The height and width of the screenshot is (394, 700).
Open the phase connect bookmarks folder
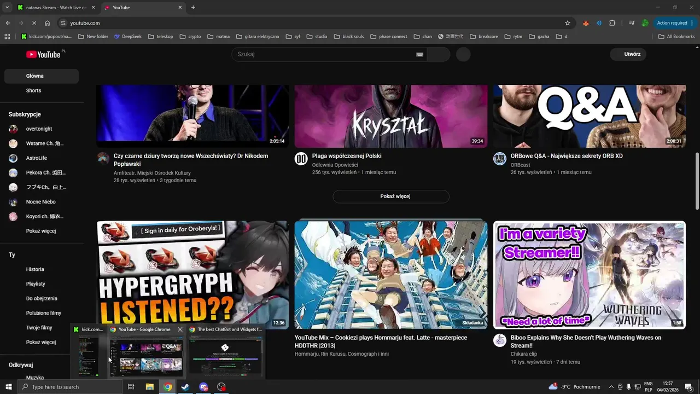click(x=389, y=37)
